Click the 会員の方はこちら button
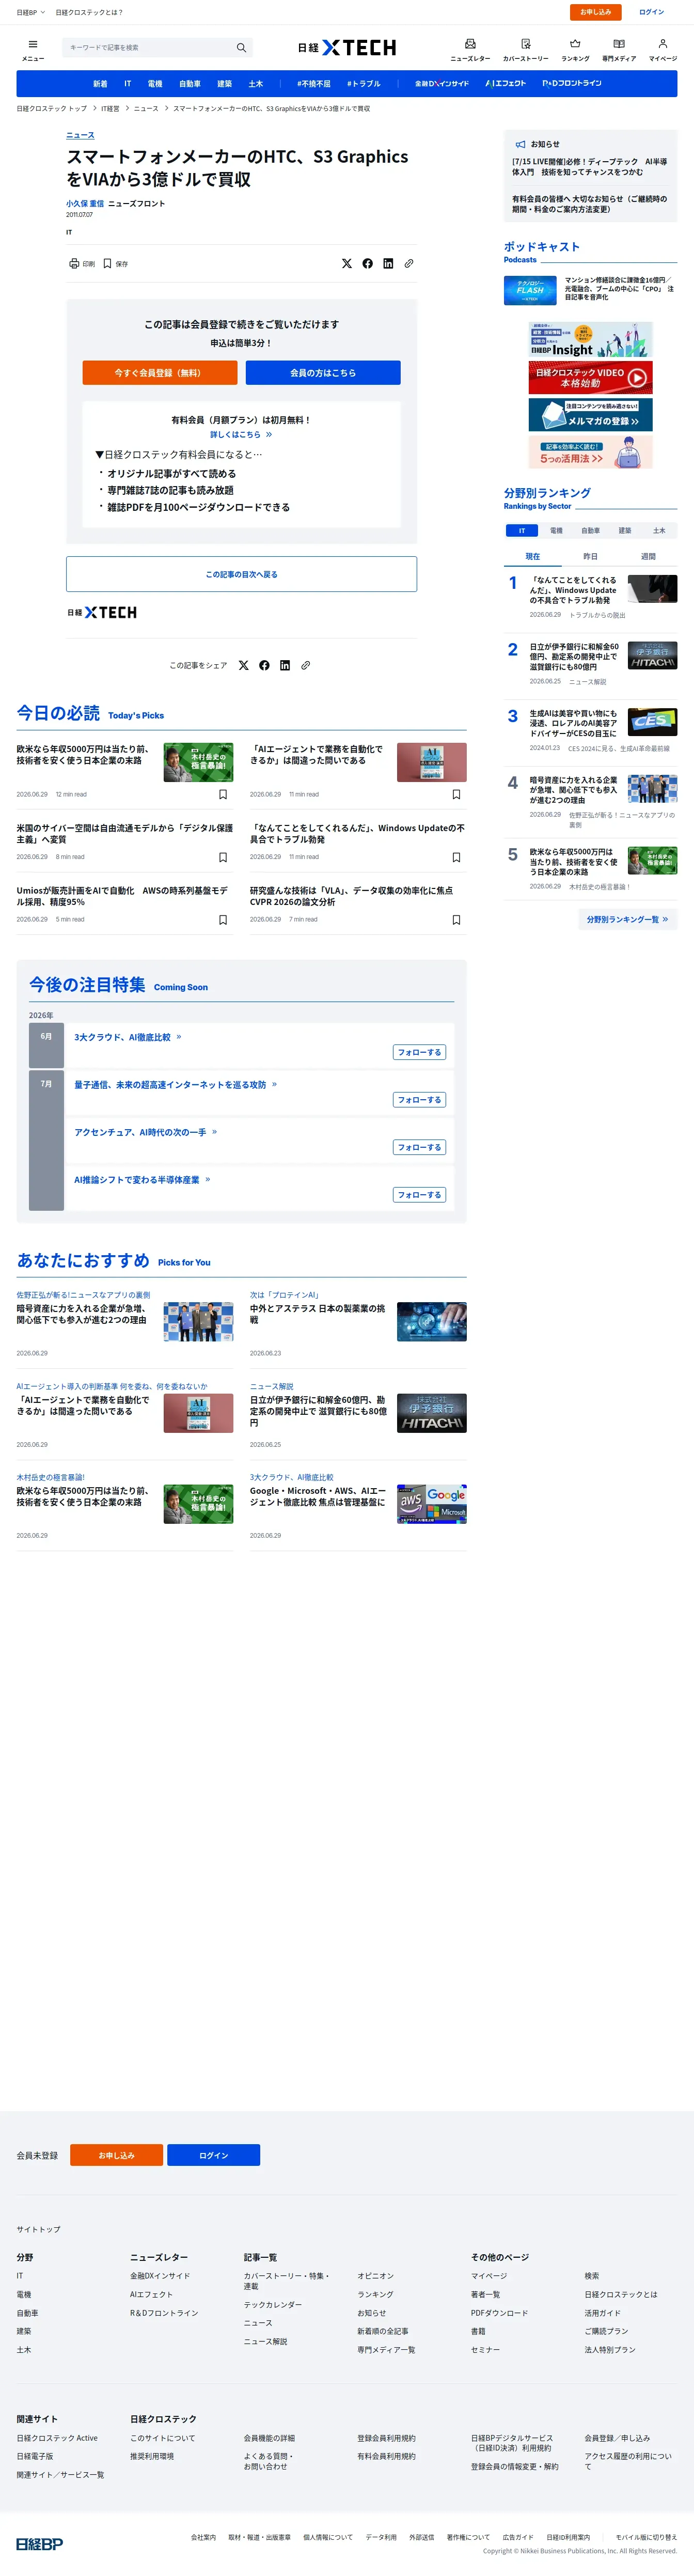 (323, 373)
